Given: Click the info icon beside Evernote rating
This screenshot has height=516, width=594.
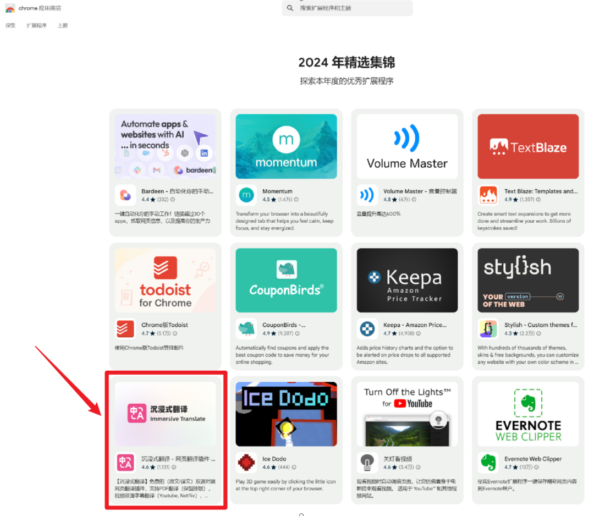Looking at the screenshot, I should 536,467.
